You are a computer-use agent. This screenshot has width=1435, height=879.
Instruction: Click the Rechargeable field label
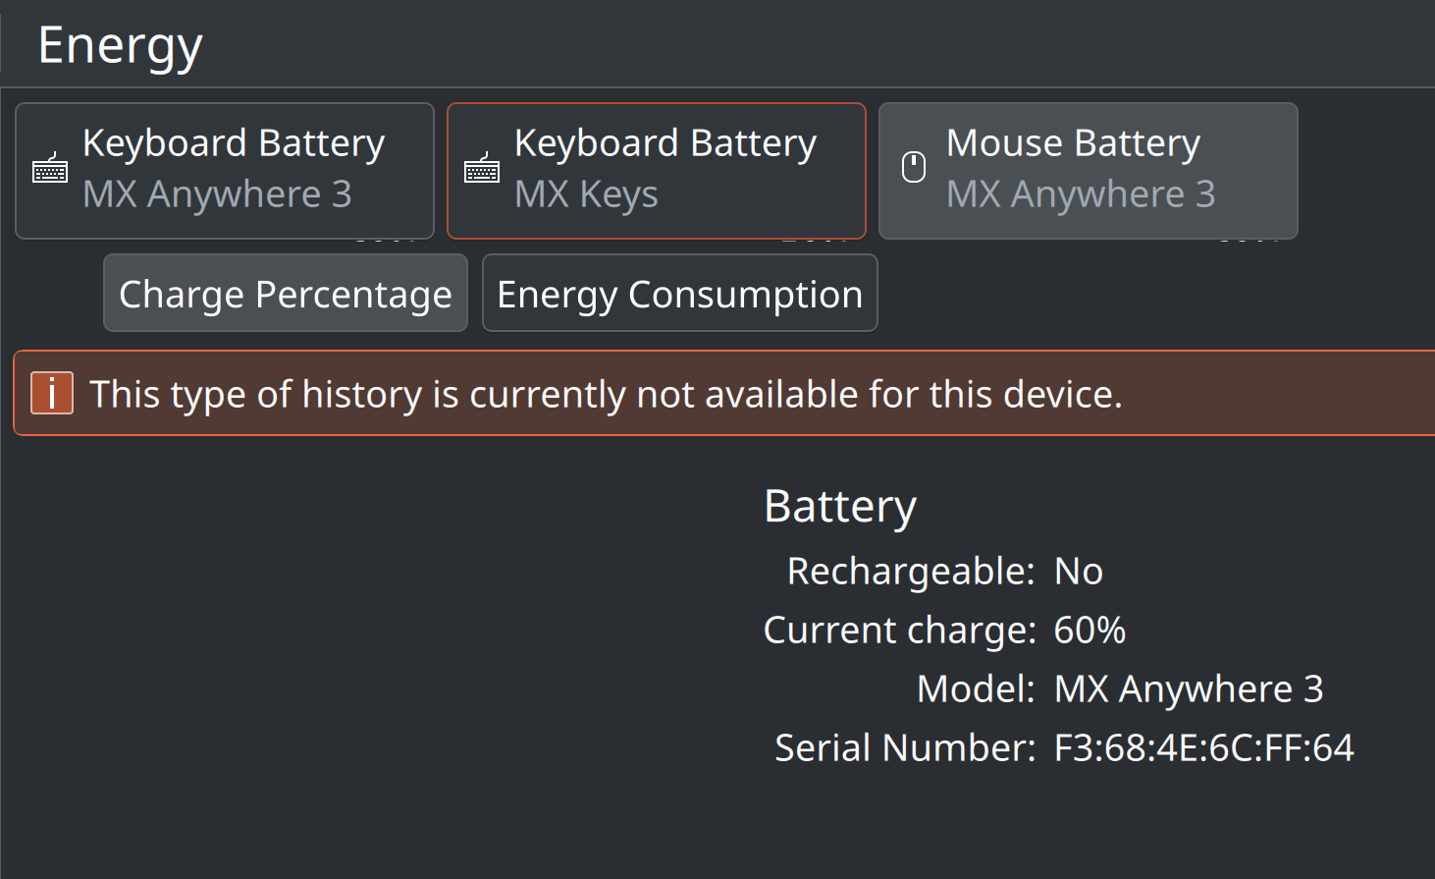(911, 572)
